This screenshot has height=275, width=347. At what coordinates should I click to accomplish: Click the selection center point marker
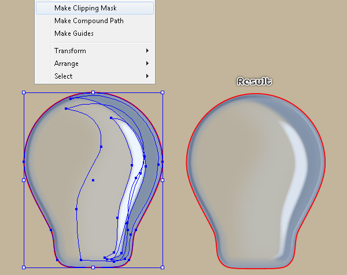(93, 180)
